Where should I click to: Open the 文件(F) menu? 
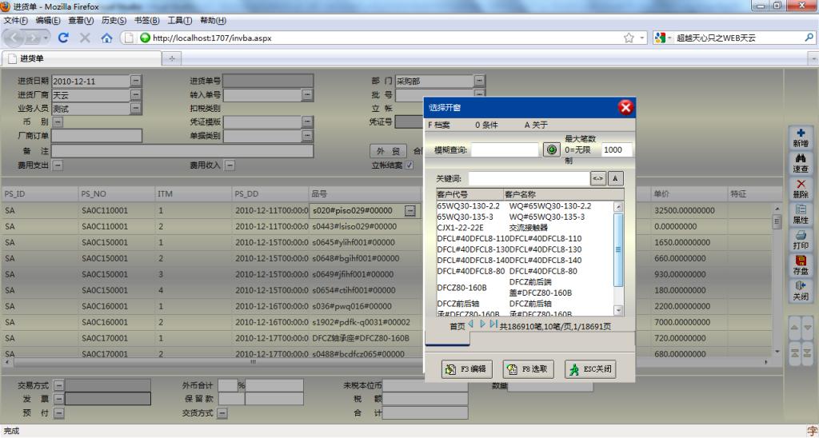[16, 20]
